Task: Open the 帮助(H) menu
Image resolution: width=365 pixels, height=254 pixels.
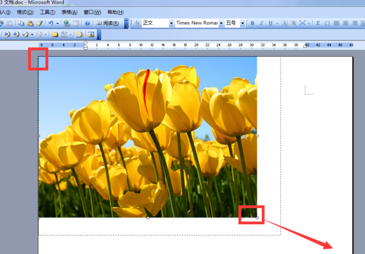Action: (116, 12)
